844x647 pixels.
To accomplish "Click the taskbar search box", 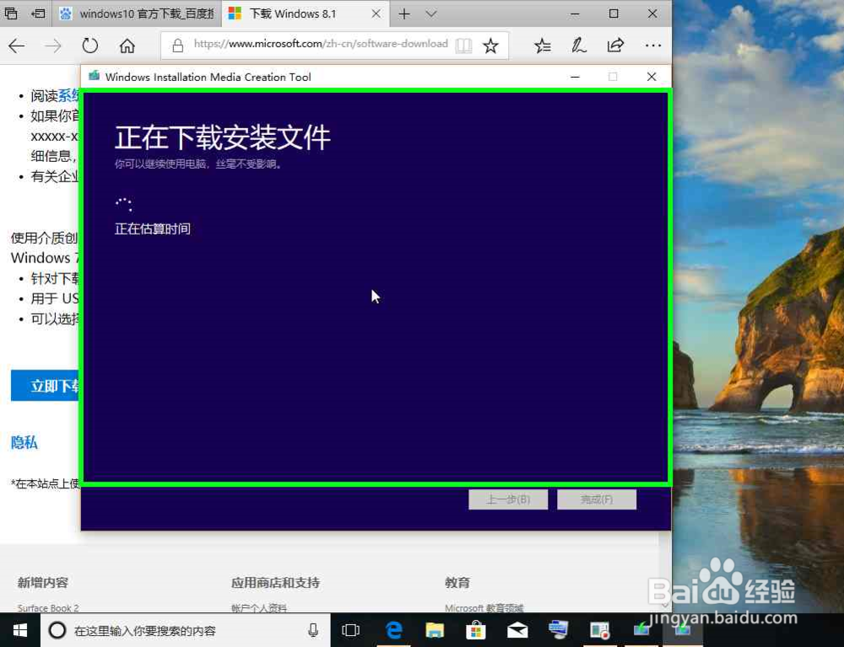I will pyautogui.click(x=185, y=630).
